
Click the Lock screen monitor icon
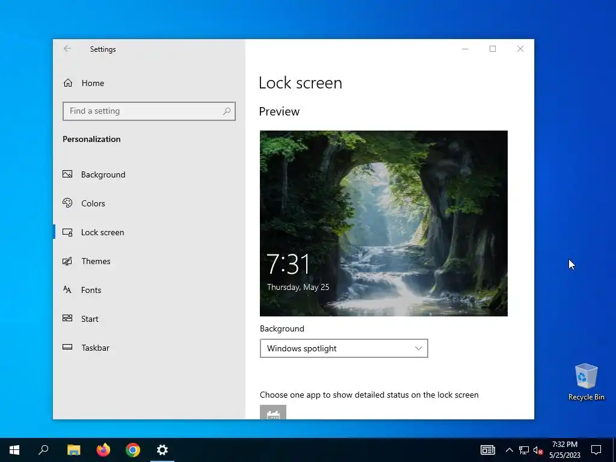coord(67,233)
